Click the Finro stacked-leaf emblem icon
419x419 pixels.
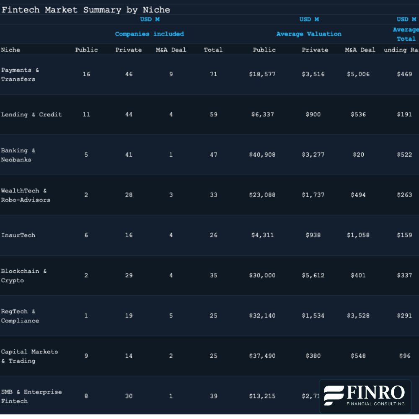[x=333, y=395]
